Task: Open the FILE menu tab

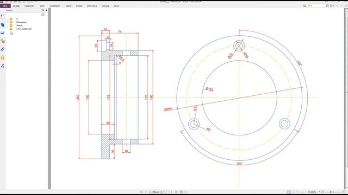Action: tap(5, 6)
